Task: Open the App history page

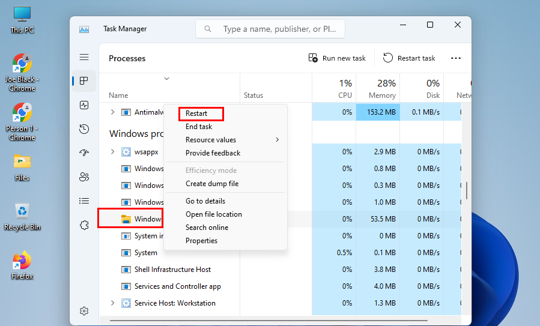Action: pos(84,129)
